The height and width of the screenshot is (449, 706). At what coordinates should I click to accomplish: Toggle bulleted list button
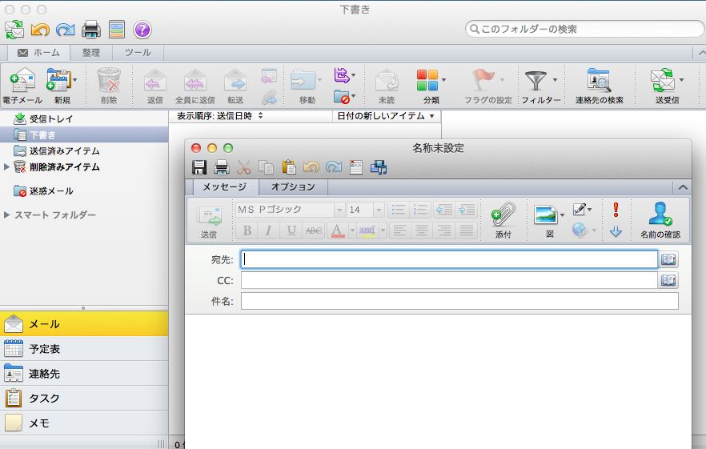399,210
